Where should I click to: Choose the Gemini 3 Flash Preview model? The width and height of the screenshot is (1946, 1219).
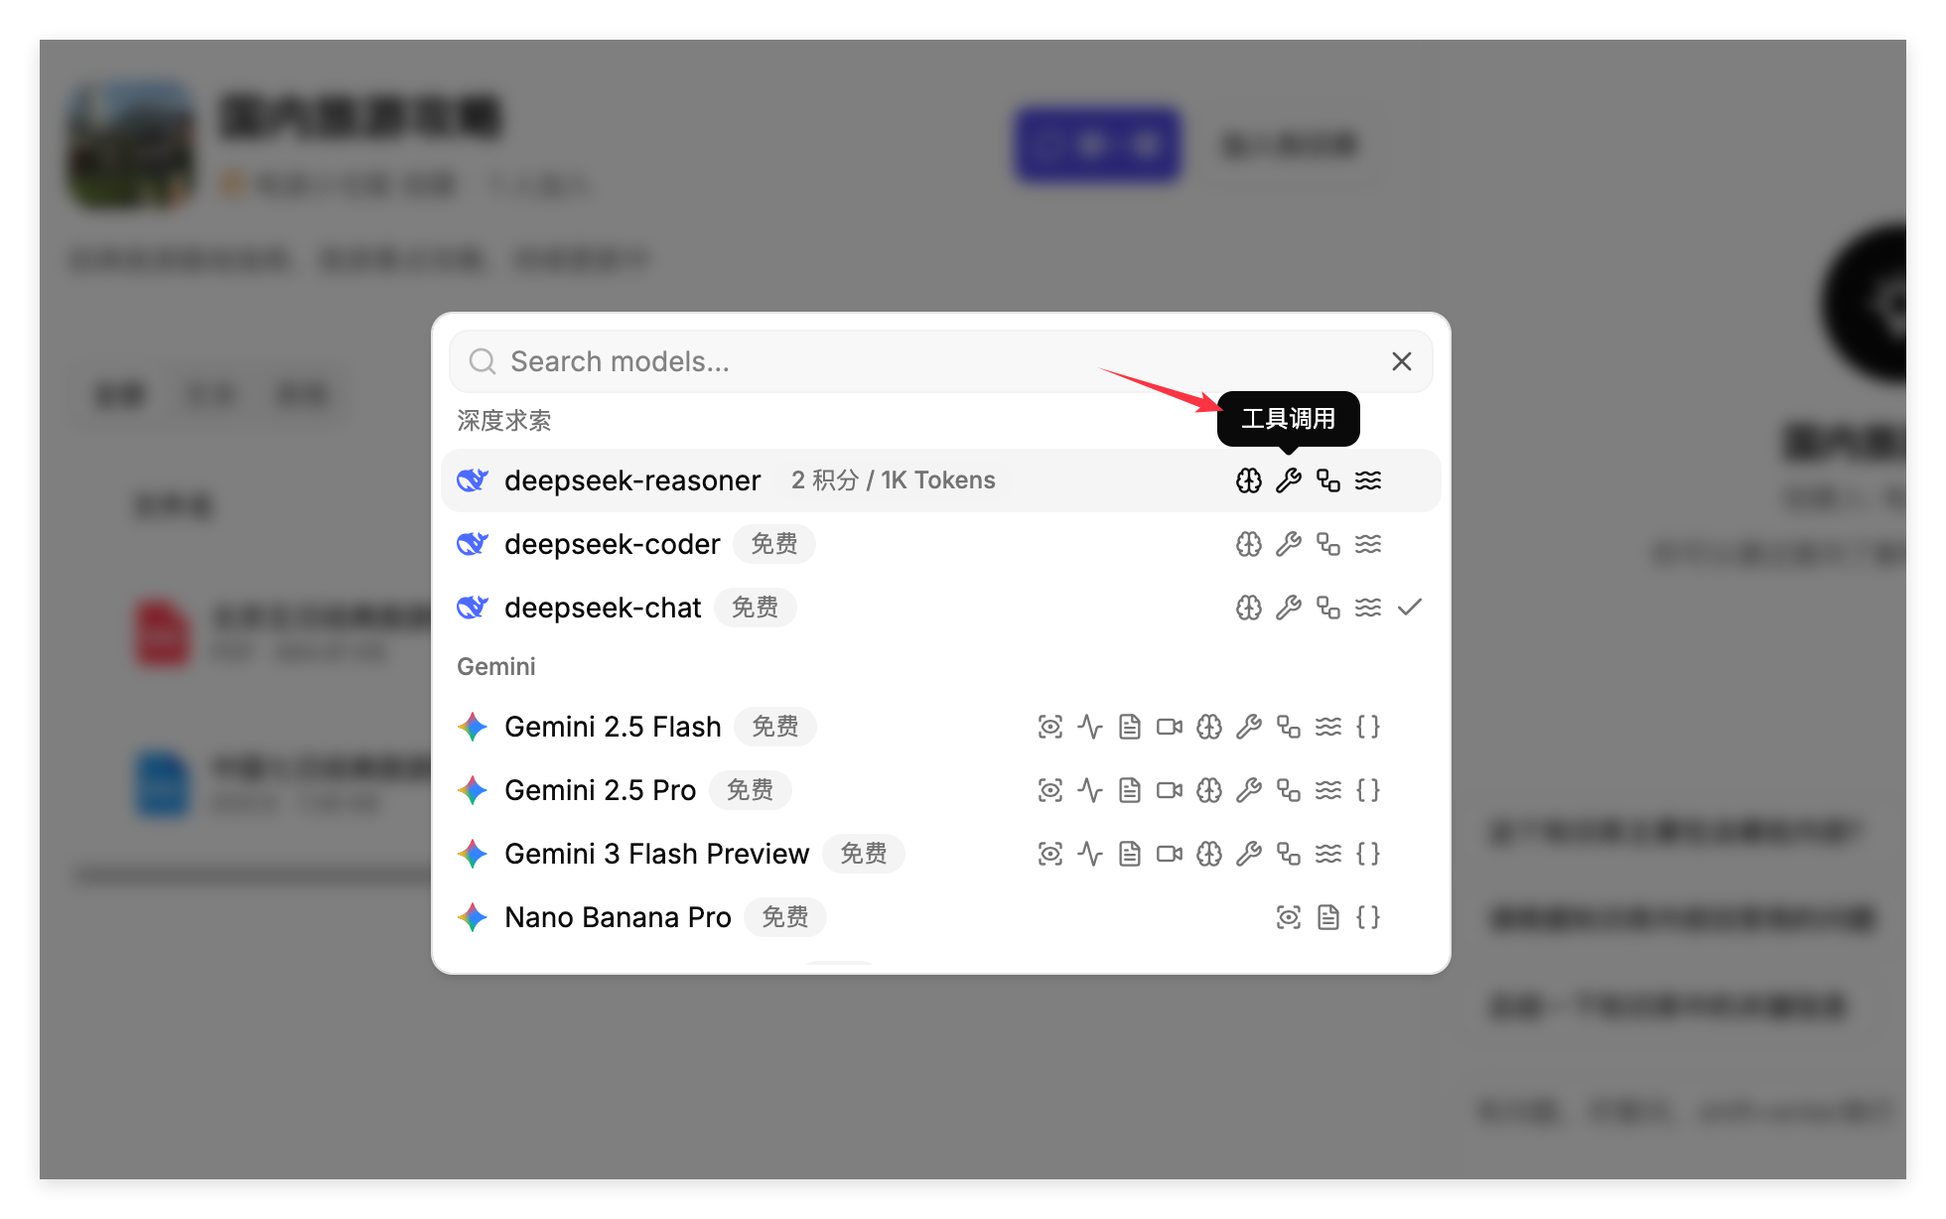pos(940,854)
